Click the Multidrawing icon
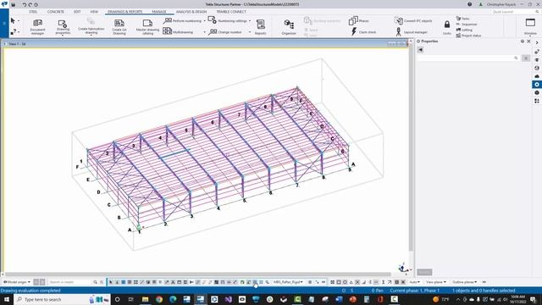This screenshot has height=305, width=542. [168, 31]
